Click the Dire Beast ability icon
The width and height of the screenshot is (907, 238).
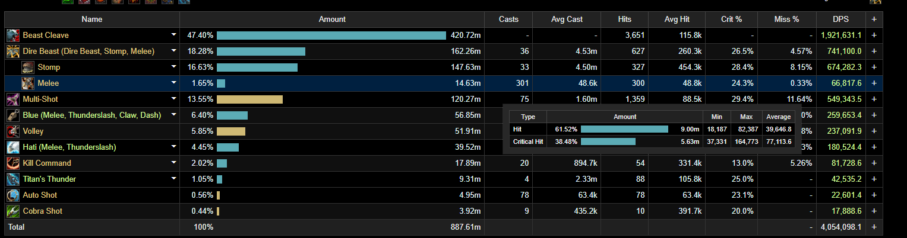[12, 52]
